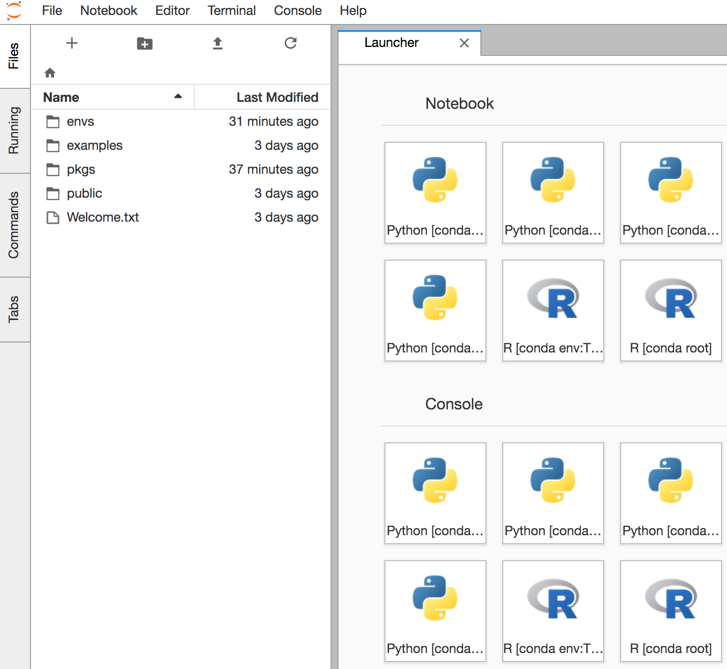Go to the home directory breadcrumb icon

[50, 73]
